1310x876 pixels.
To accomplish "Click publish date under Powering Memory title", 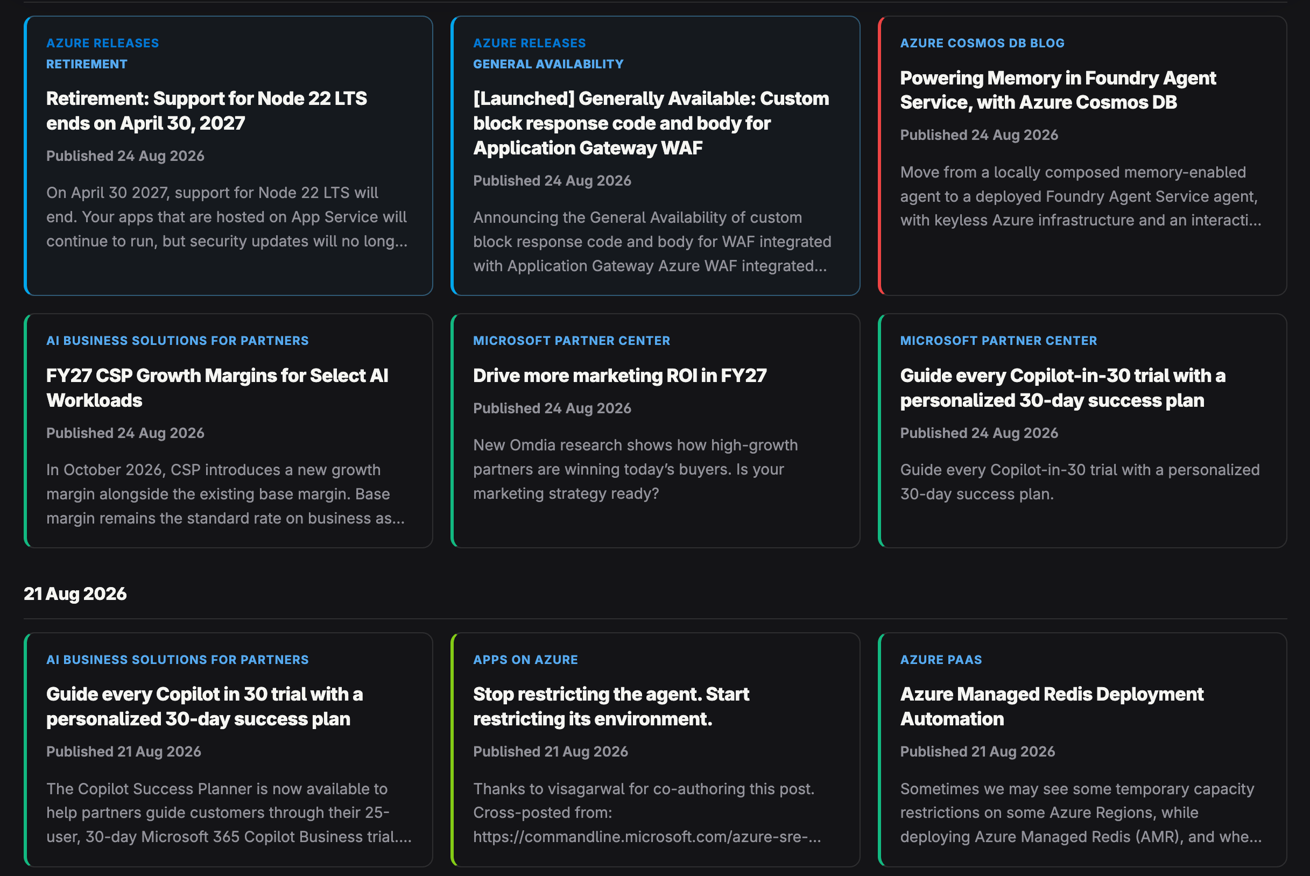I will click(x=978, y=135).
